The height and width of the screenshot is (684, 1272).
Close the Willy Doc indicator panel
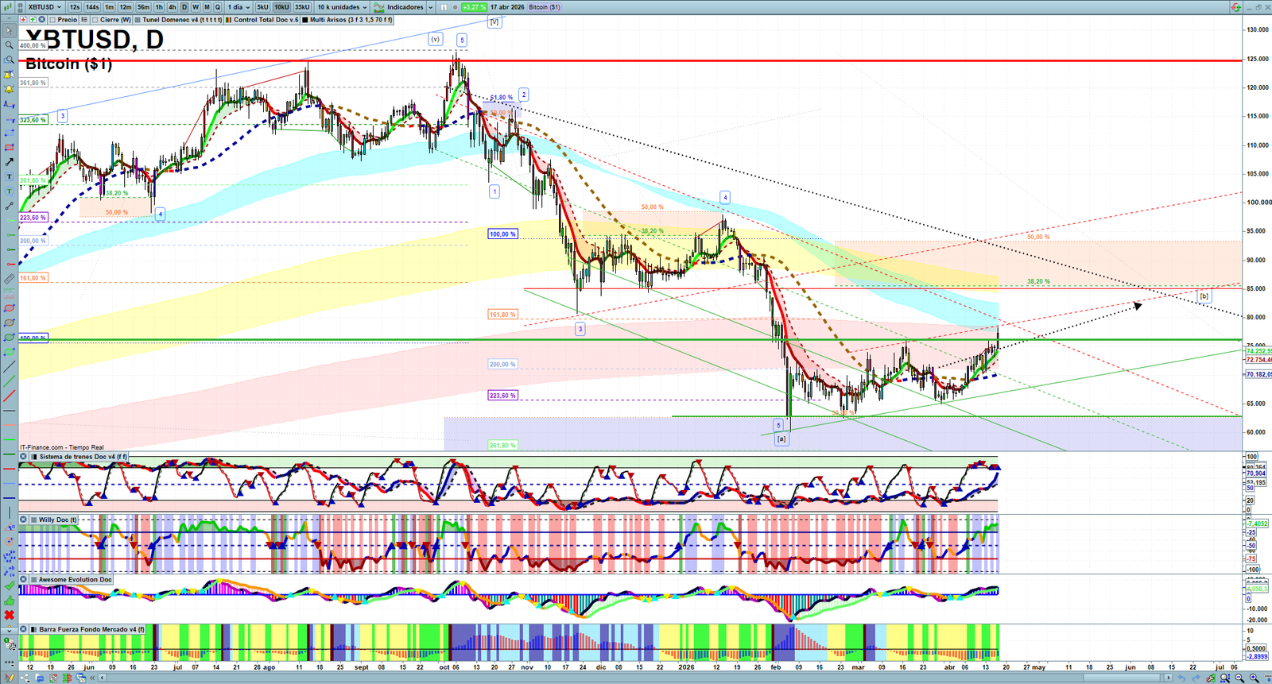[x=24, y=520]
